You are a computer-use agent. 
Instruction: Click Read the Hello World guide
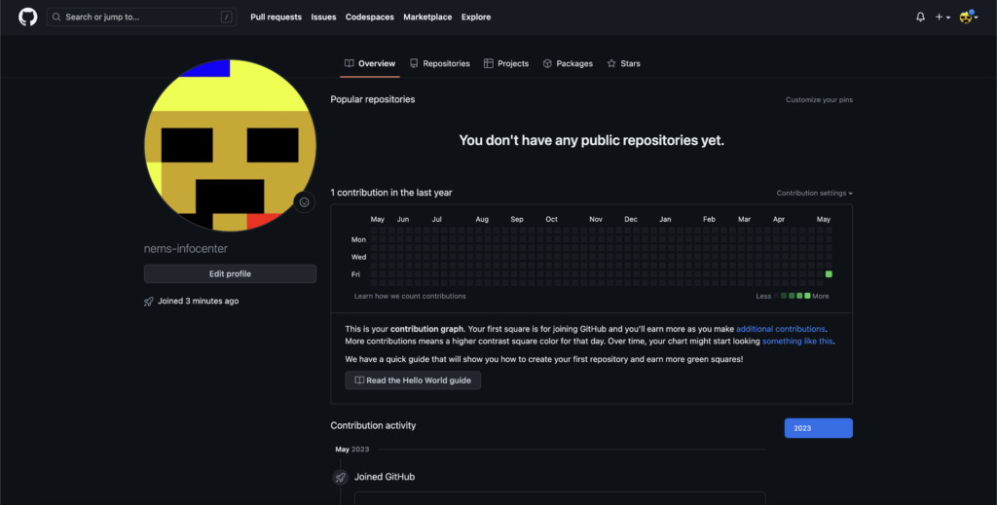[x=413, y=380]
